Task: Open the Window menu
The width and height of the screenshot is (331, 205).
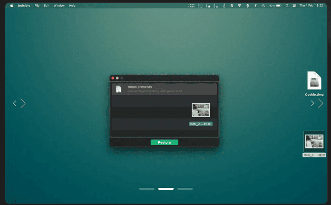Action: point(59,6)
